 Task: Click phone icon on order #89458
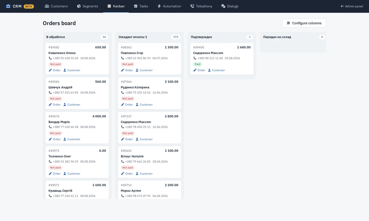pyautogui.click(x=195, y=58)
